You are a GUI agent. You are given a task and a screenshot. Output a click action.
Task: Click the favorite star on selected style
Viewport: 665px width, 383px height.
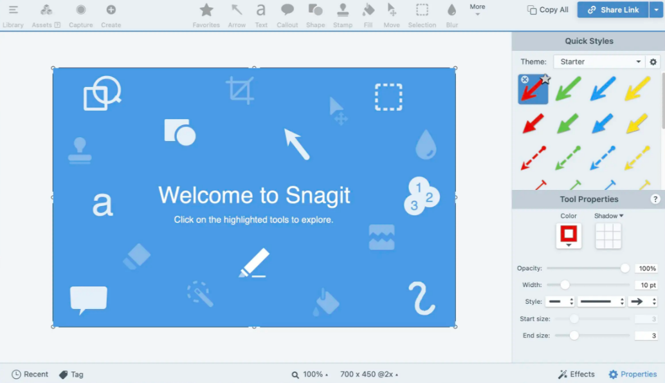[x=545, y=79]
